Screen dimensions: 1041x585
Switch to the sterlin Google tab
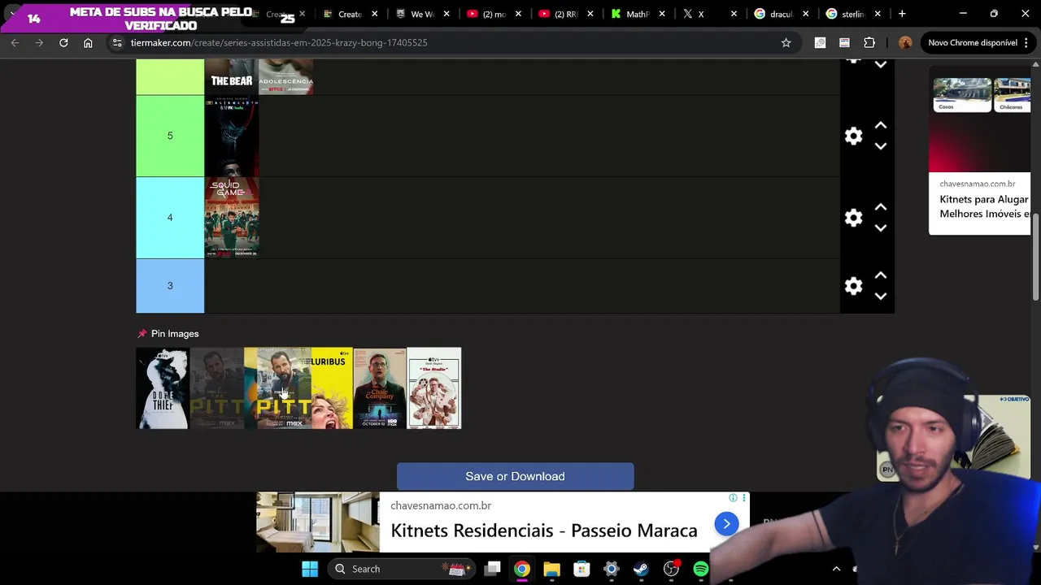pyautogui.click(x=851, y=14)
